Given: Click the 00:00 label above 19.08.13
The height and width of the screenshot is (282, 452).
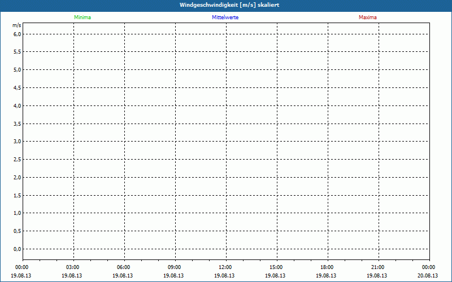Looking at the screenshot, I should [x=21, y=267].
